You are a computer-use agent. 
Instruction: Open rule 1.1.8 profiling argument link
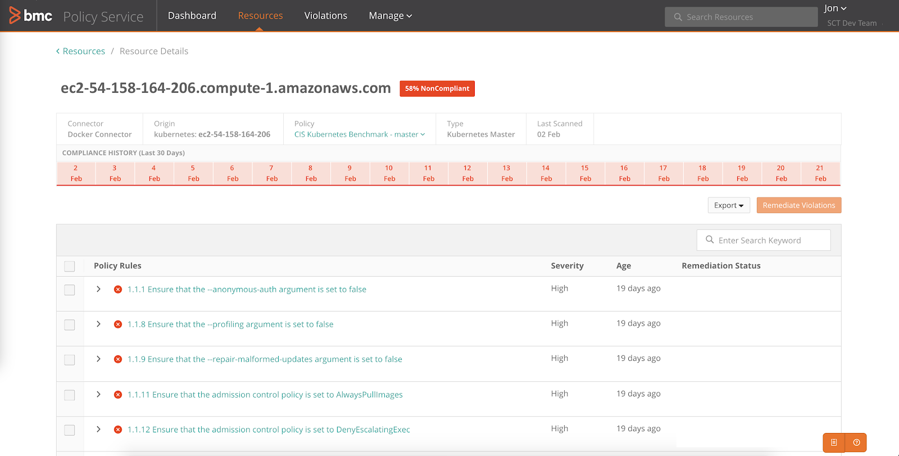230,324
